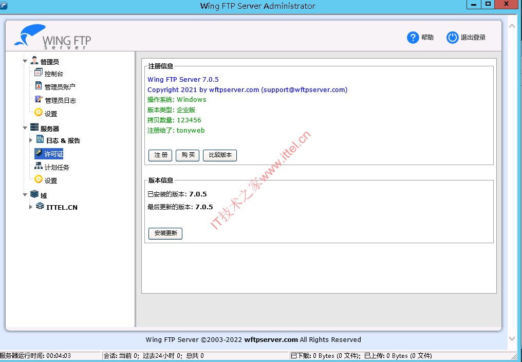Click the "拷贝数量: 123456" line

(175, 120)
